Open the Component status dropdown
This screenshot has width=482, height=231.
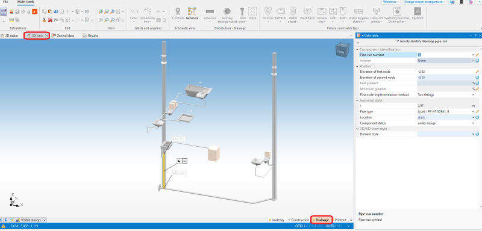tap(474, 123)
